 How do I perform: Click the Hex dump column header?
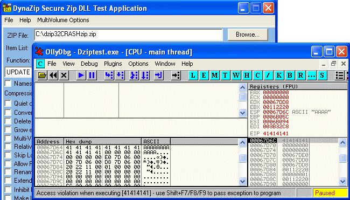tap(103, 142)
